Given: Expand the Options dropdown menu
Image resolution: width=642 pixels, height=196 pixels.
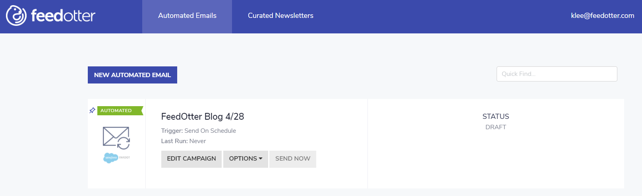Looking at the screenshot, I should [x=246, y=159].
